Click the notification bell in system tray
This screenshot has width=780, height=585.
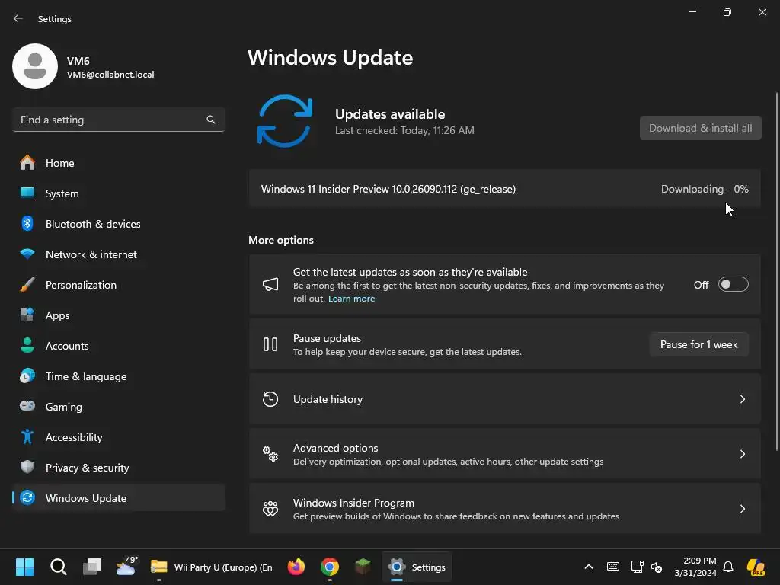pyautogui.click(x=728, y=567)
